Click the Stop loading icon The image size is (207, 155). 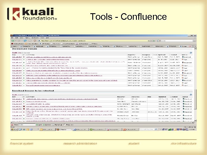pyautogui.click(x=30, y=41)
